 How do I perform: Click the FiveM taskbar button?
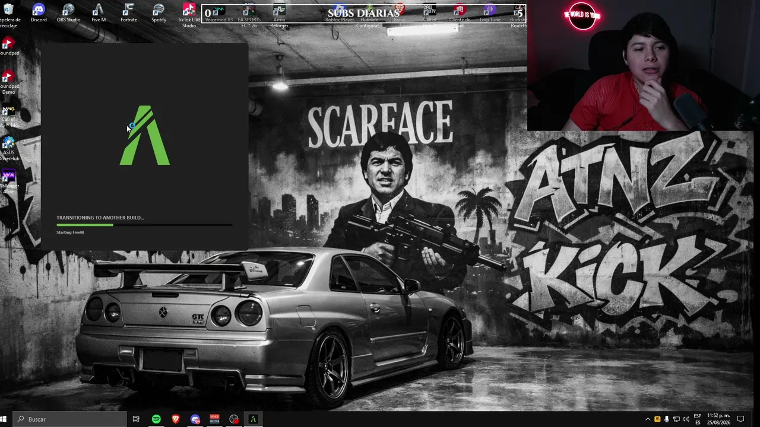pyautogui.click(x=253, y=419)
